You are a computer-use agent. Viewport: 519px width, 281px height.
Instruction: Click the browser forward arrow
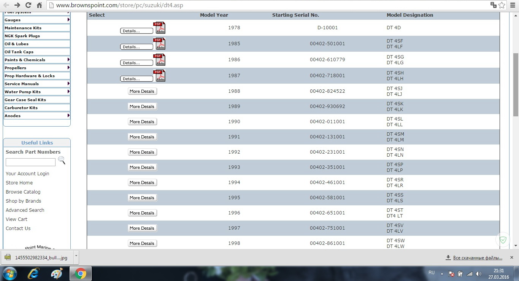coord(17,5)
